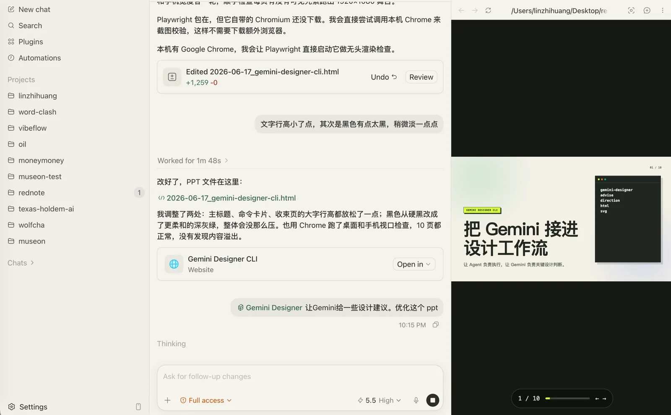671x415 pixels.
Task: Open Search in the sidebar
Action: coord(30,26)
